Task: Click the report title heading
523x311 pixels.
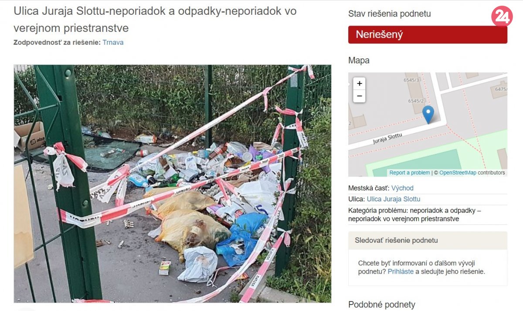Action: [155, 20]
